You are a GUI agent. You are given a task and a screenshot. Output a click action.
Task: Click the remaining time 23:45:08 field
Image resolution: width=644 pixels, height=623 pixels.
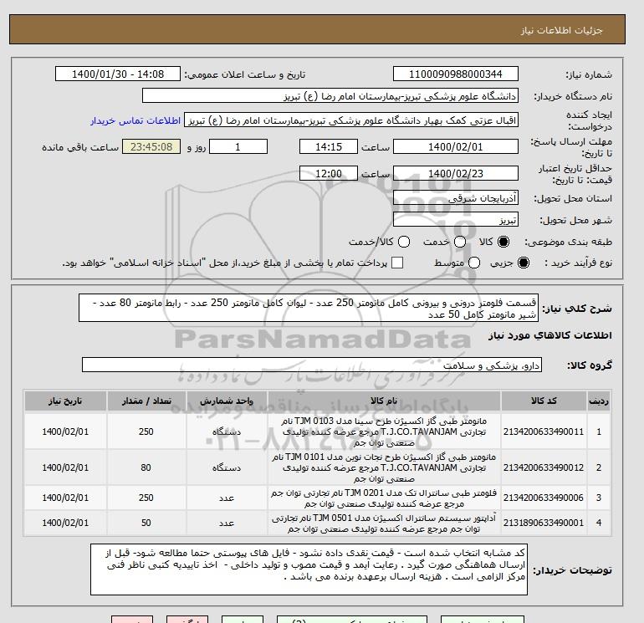tap(151, 146)
